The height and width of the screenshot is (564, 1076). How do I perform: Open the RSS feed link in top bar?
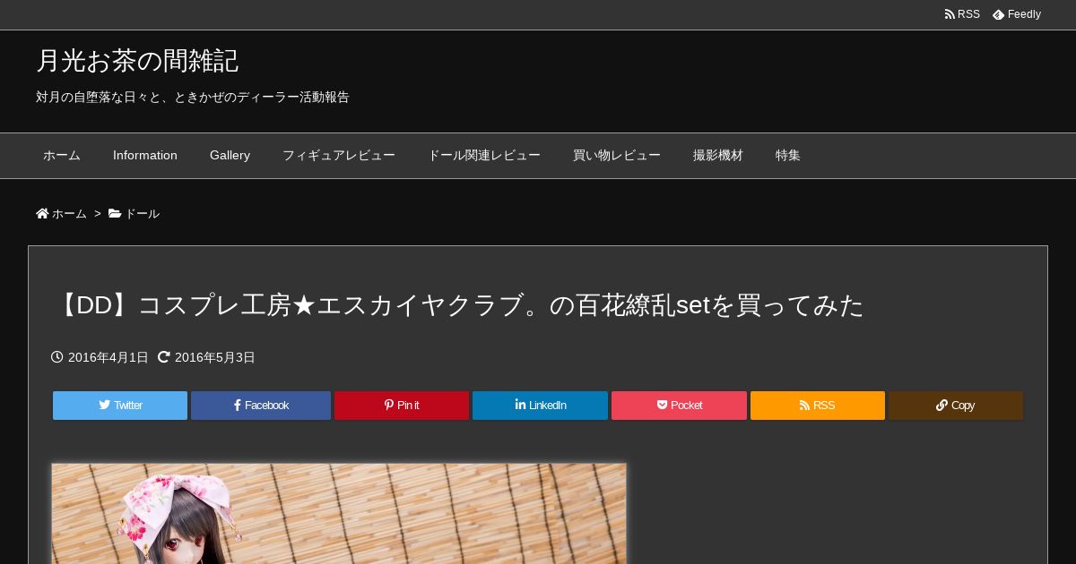pyautogui.click(x=962, y=14)
